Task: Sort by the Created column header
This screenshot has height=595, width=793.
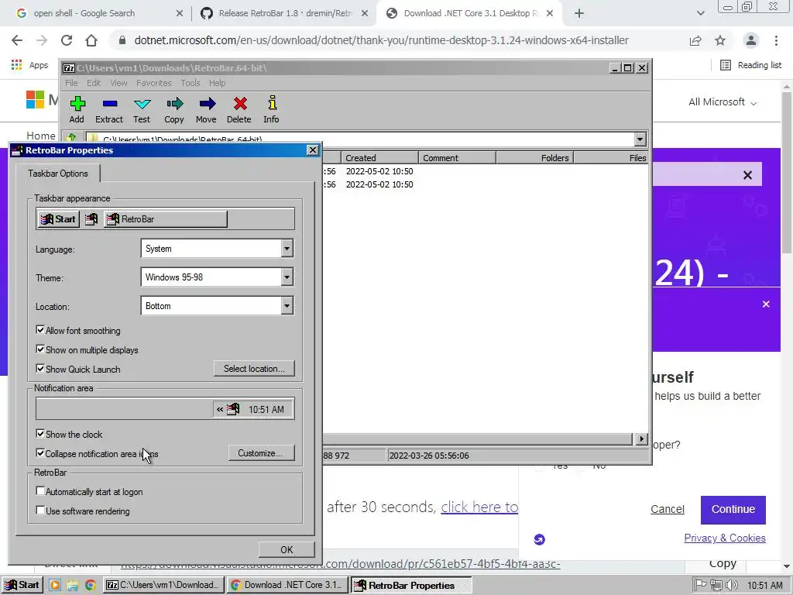Action: (379, 158)
